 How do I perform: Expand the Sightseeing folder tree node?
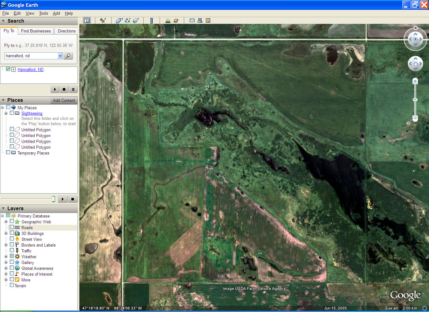[x=6, y=113]
